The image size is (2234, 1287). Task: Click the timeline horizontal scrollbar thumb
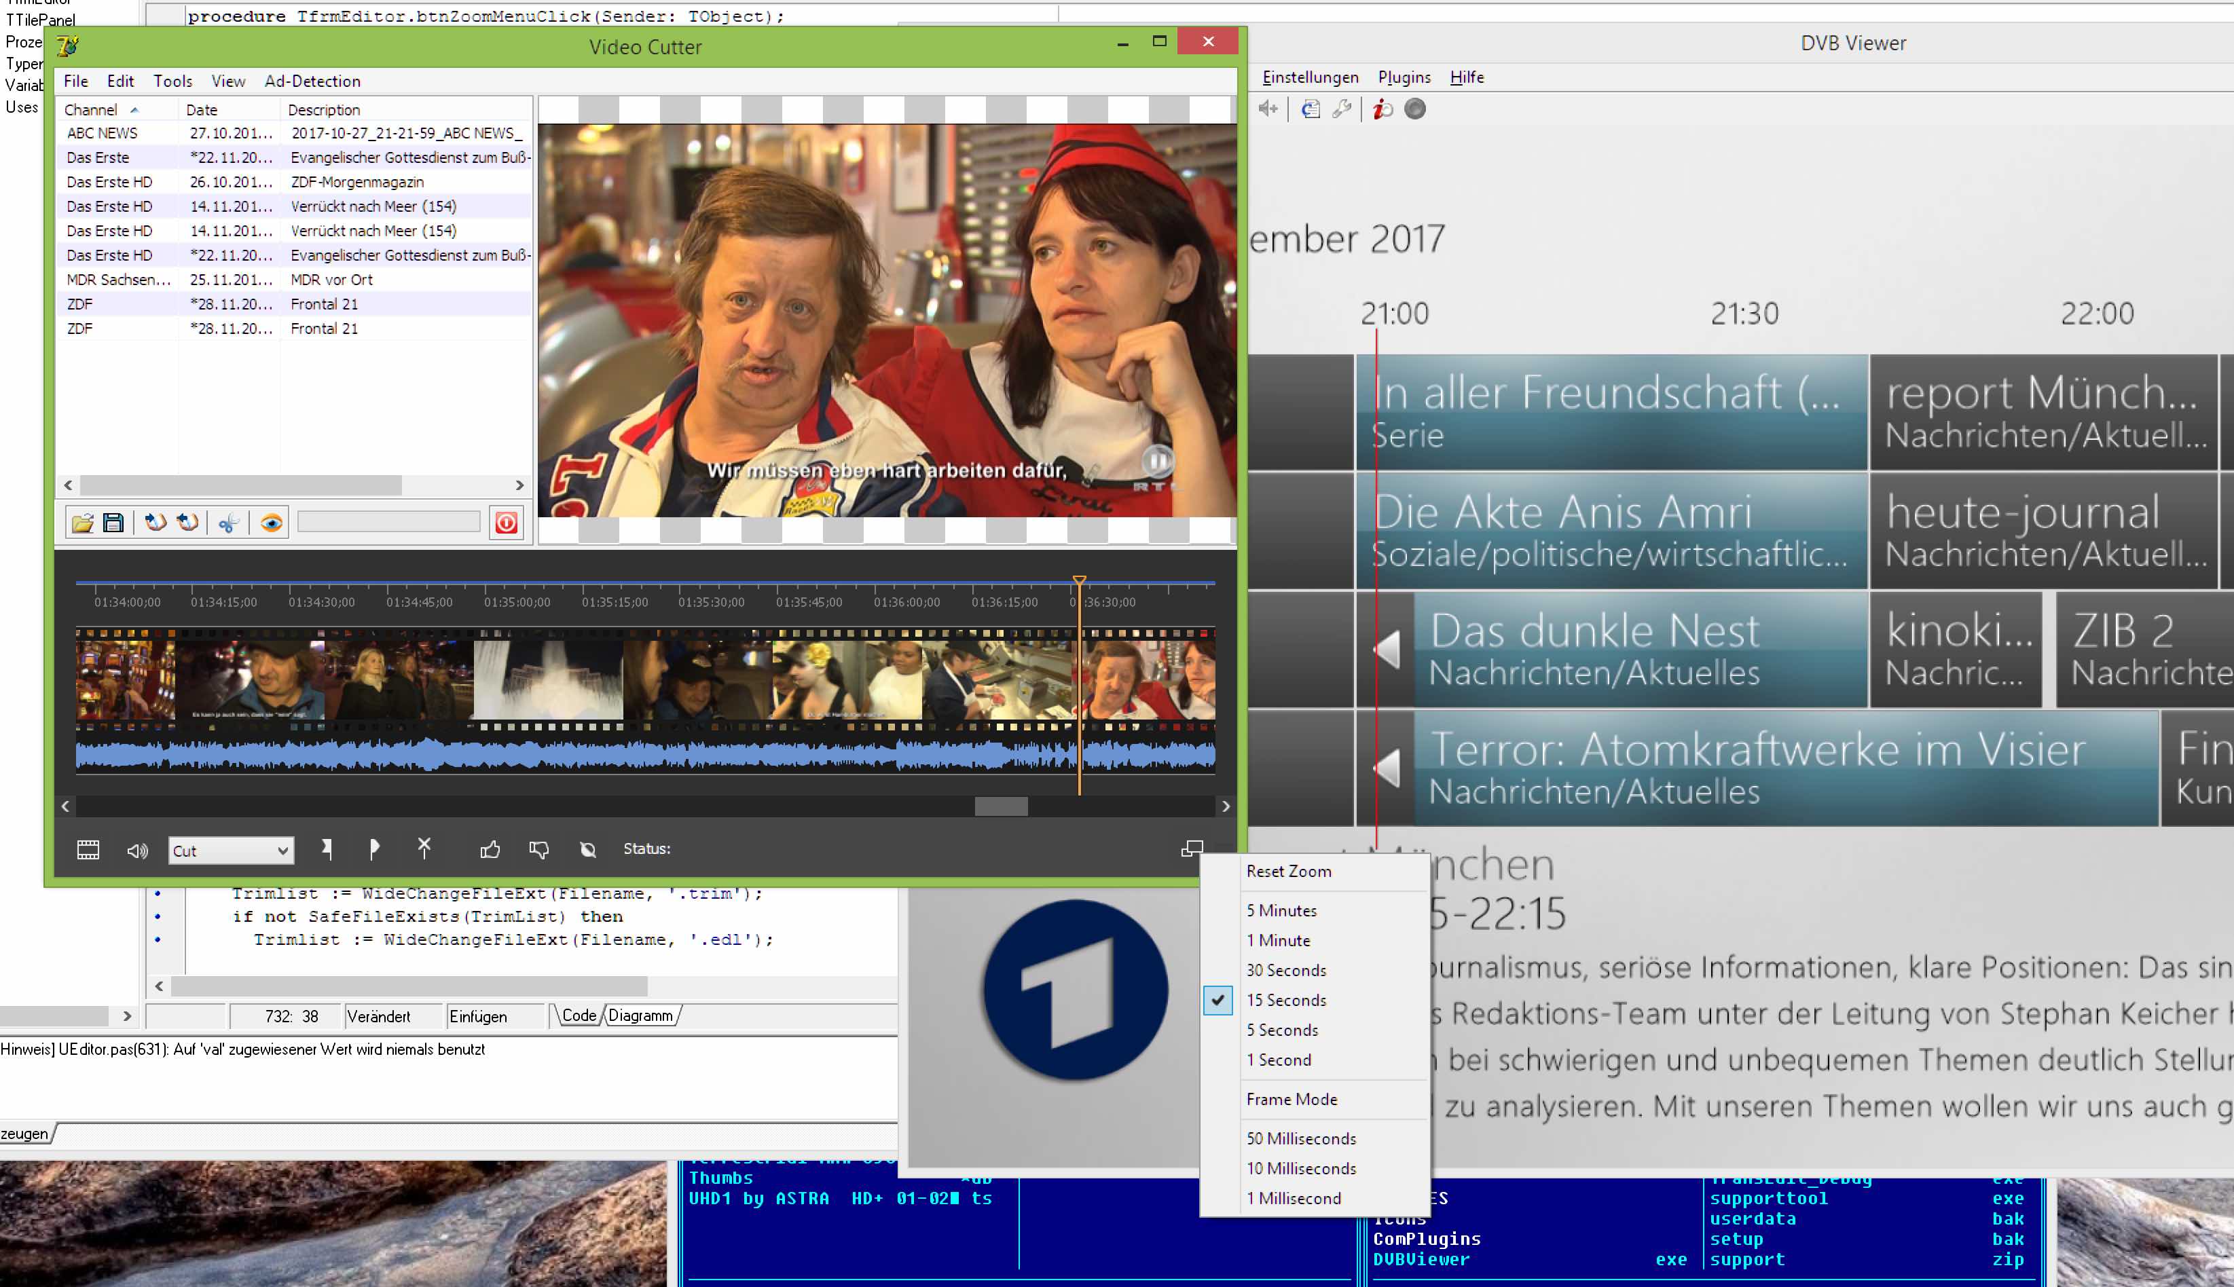point(1001,806)
